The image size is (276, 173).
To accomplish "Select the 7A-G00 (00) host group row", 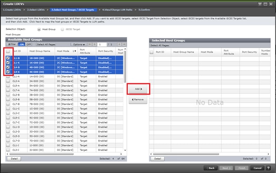I will (65, 90).
